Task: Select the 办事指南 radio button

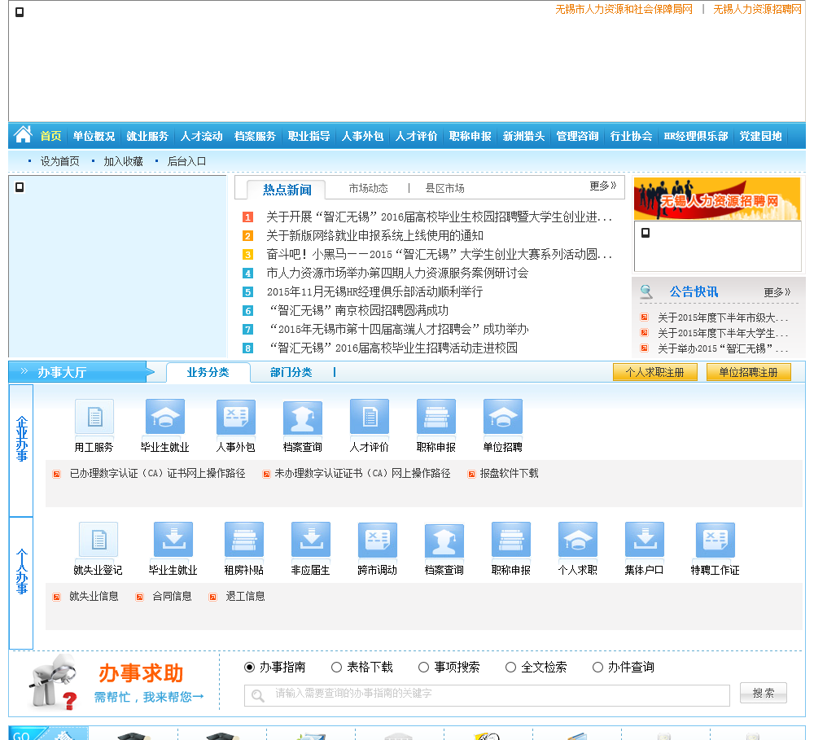Action: (250, 668)
